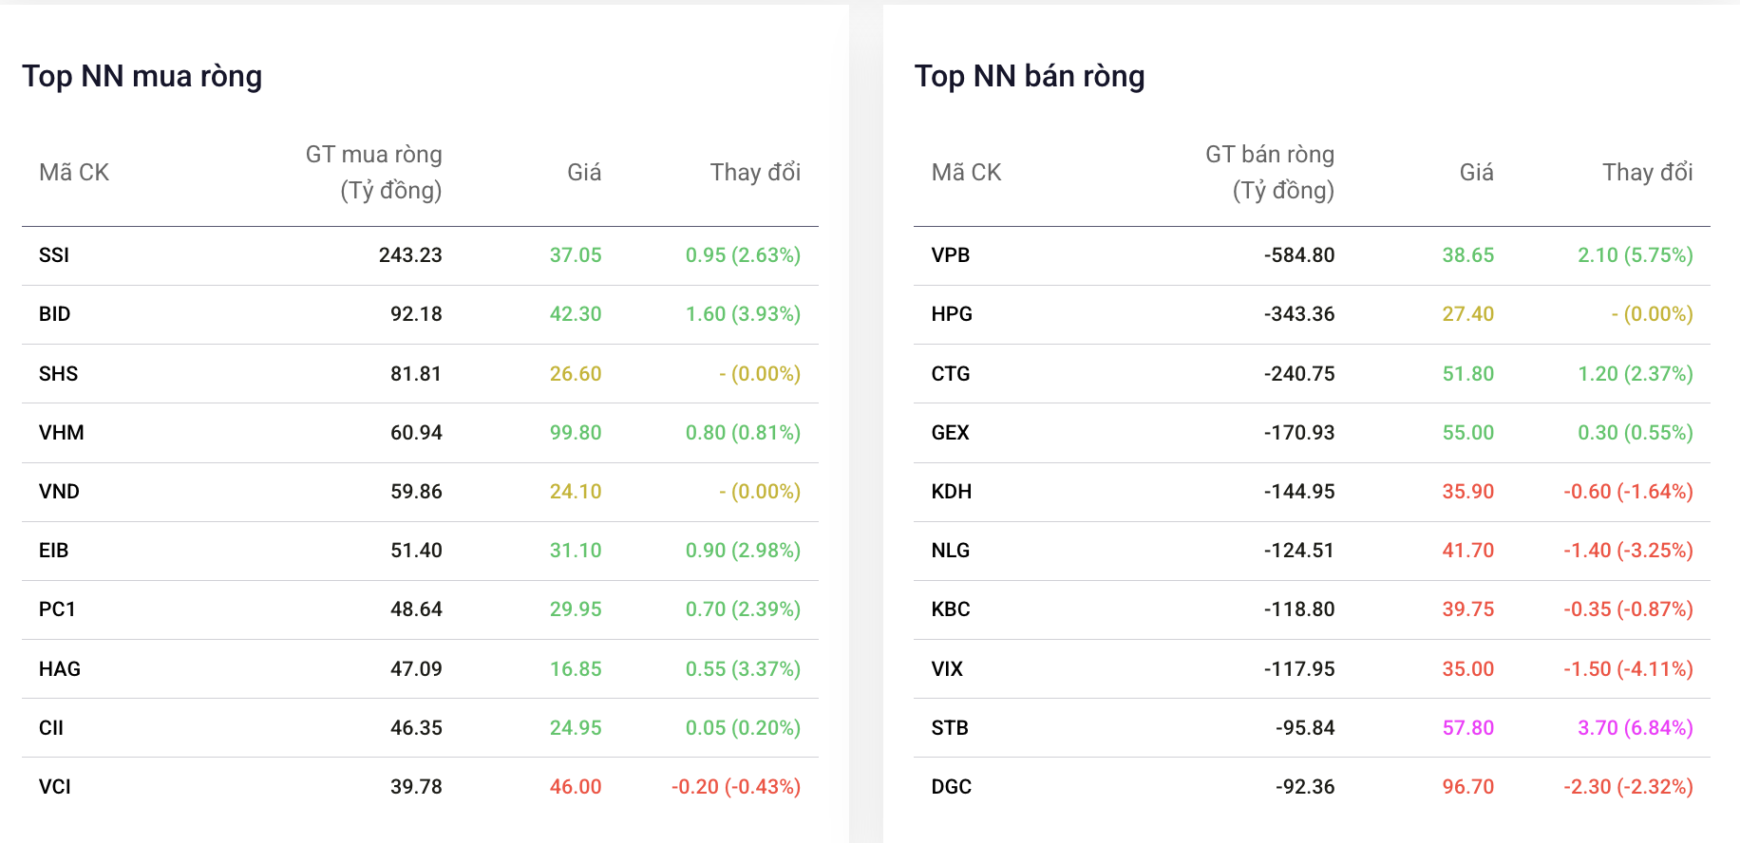Viewport: 1740px width, 843px height.
Task: Click HPG net-sell value -343.36
Action: pos(1299,314)
